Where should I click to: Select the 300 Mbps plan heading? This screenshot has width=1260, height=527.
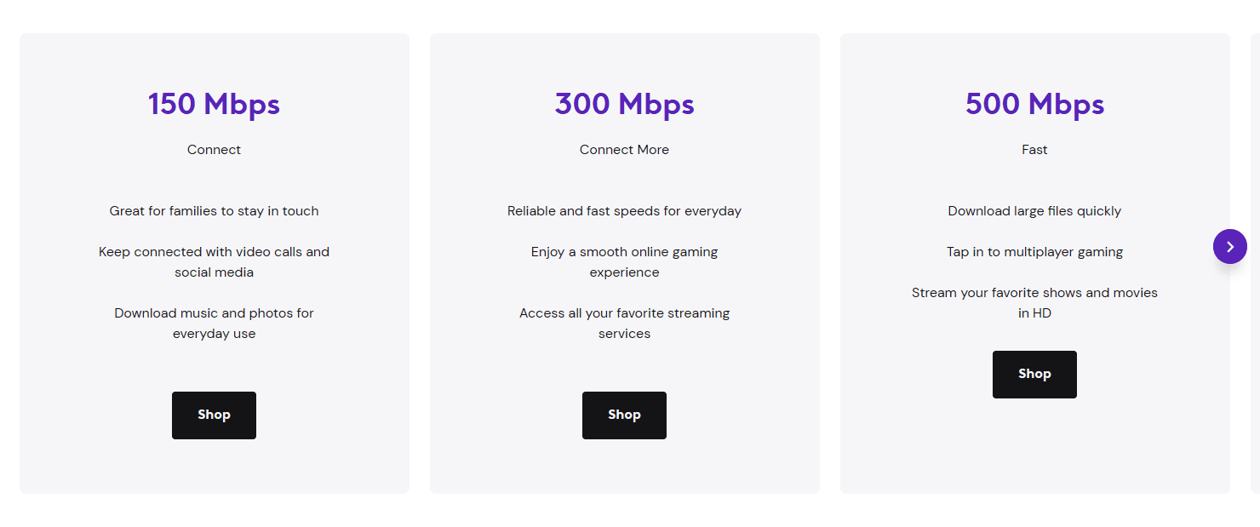point(624,104)
